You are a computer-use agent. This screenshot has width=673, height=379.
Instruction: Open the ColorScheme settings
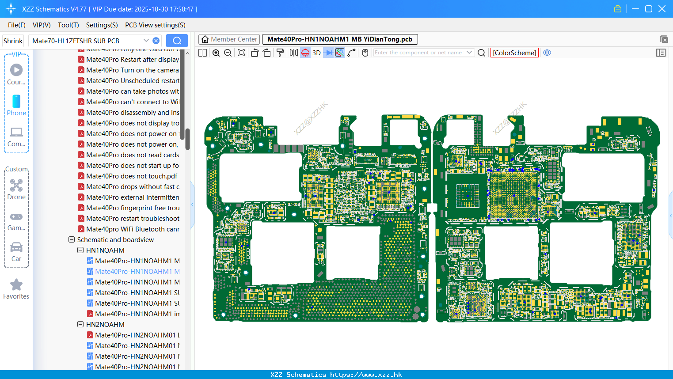coord(514,53)
